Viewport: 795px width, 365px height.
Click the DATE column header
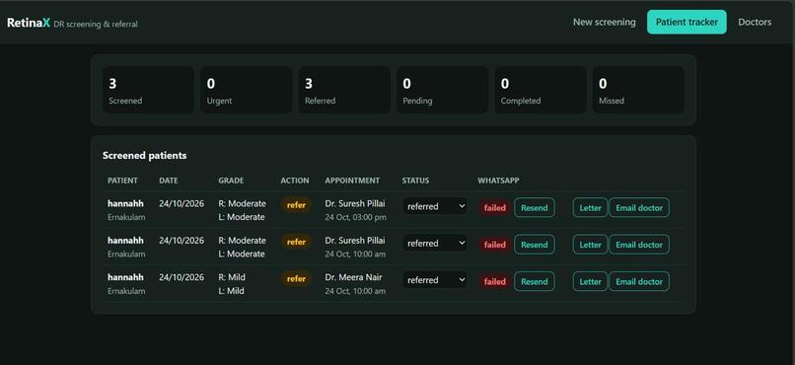169,181
